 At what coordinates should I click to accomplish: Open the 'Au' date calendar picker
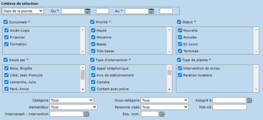click(151, 11)
